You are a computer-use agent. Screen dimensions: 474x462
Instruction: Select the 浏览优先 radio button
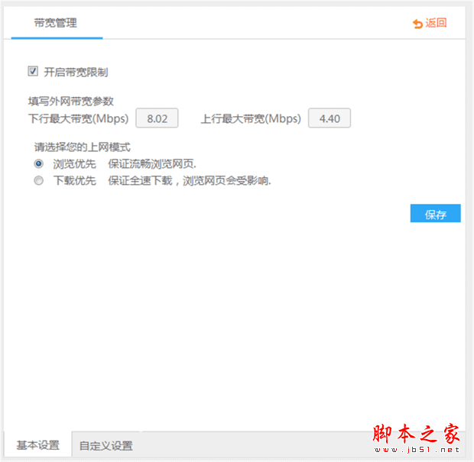(x=38, y=163)
